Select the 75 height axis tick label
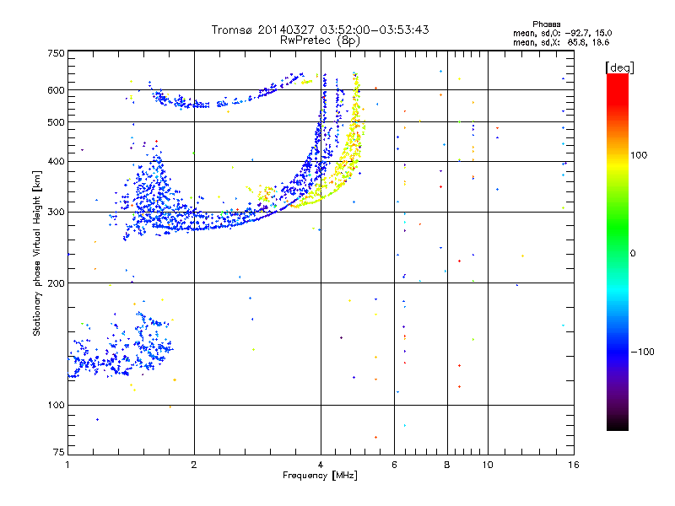 pos(59,452)
